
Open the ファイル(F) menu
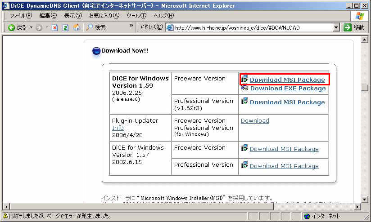pos(21,16)
